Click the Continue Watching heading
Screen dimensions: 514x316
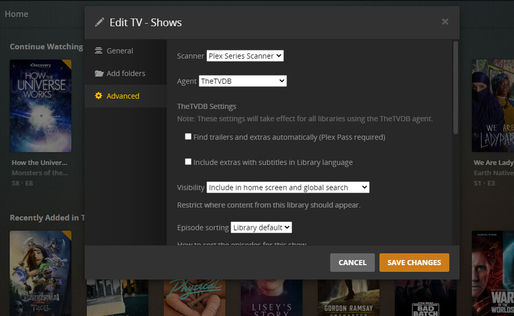click(x=46, y=47)
